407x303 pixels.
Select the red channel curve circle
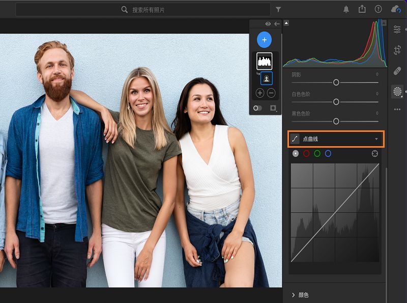coord(306,153)
